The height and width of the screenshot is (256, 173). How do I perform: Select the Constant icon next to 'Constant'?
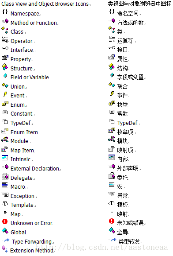click(5, 112)
